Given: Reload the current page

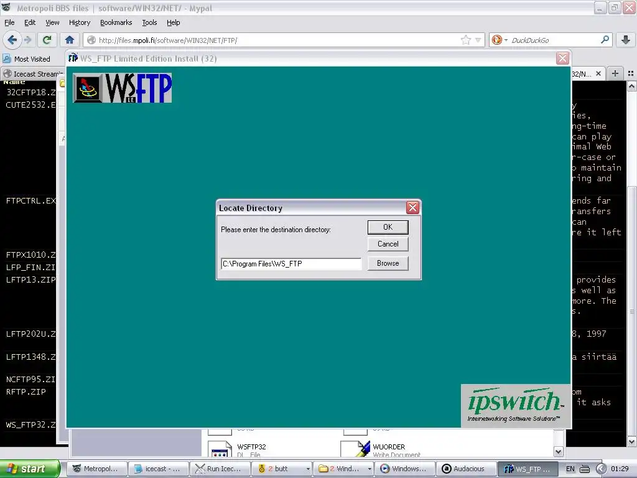Looking at the screenshot, I should point(47,40).
